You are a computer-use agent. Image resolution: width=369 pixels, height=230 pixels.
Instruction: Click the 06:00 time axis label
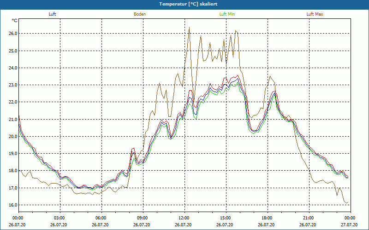[x=101, y=218]
